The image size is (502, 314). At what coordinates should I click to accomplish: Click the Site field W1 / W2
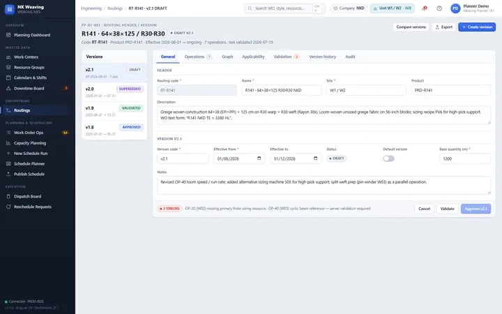tap(366, 90)
